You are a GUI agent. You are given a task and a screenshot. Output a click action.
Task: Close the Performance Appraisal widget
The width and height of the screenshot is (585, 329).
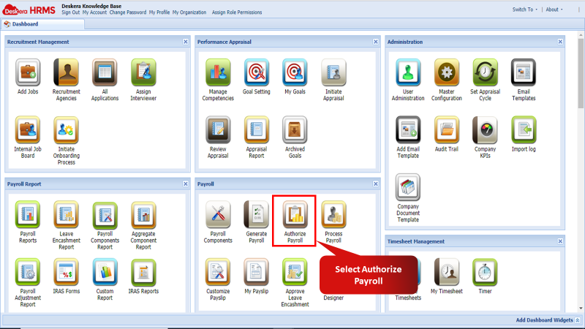[375, 42]
